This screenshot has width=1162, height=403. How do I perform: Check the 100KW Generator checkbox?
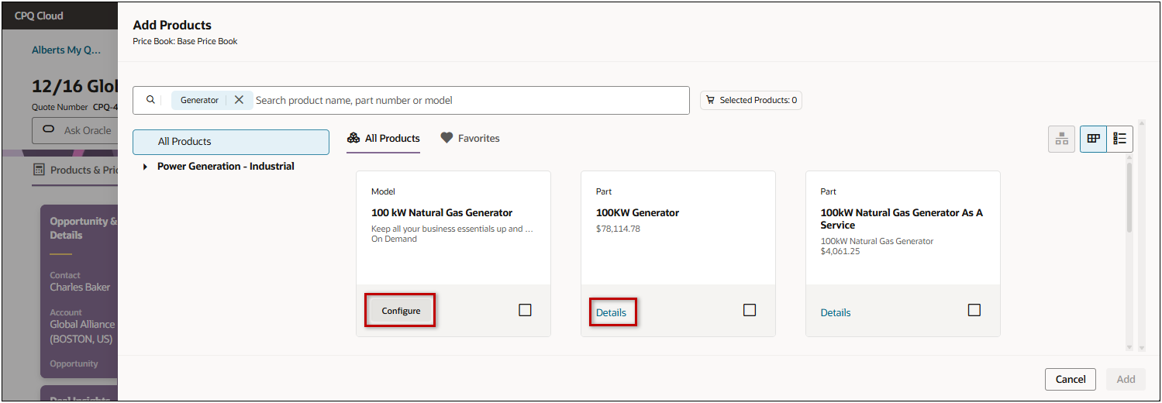pos(750,310)
